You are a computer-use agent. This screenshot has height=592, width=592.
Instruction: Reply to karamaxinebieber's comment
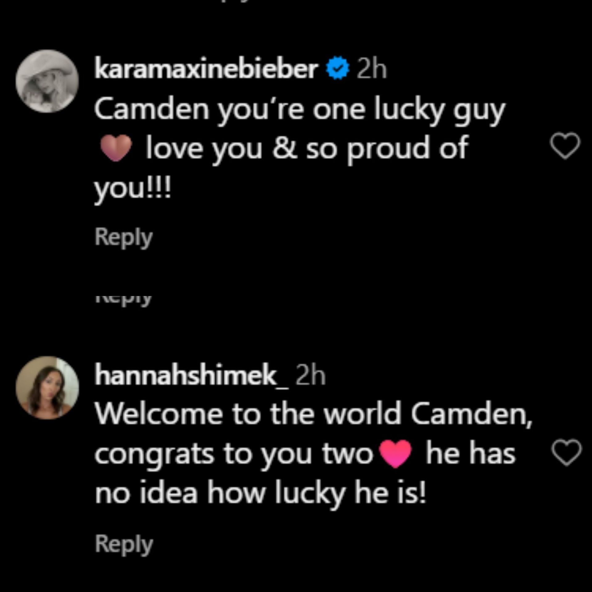(123, 237)
